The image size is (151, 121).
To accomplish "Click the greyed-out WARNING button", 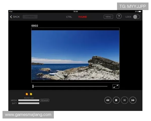I will point(30,17).
